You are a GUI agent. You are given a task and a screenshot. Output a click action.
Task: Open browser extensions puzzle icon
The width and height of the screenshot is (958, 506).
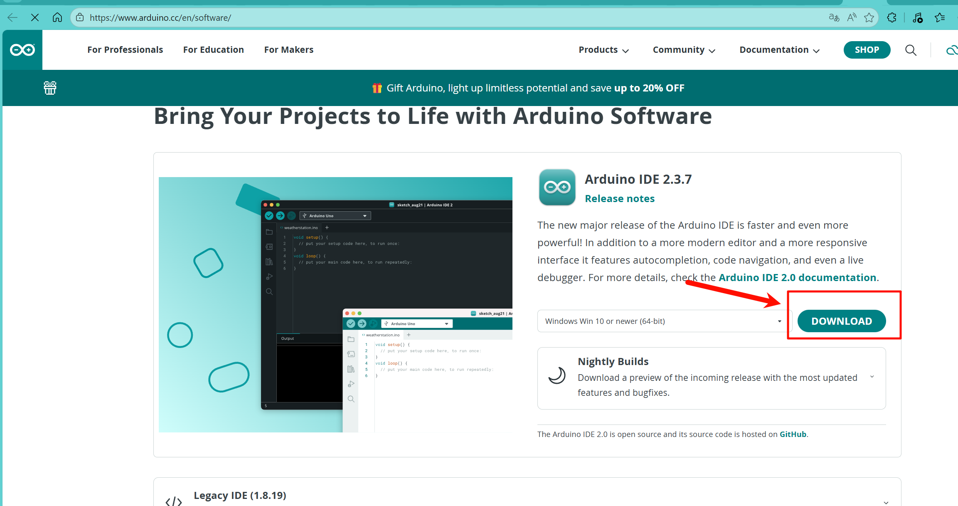[x=892, y=17]
